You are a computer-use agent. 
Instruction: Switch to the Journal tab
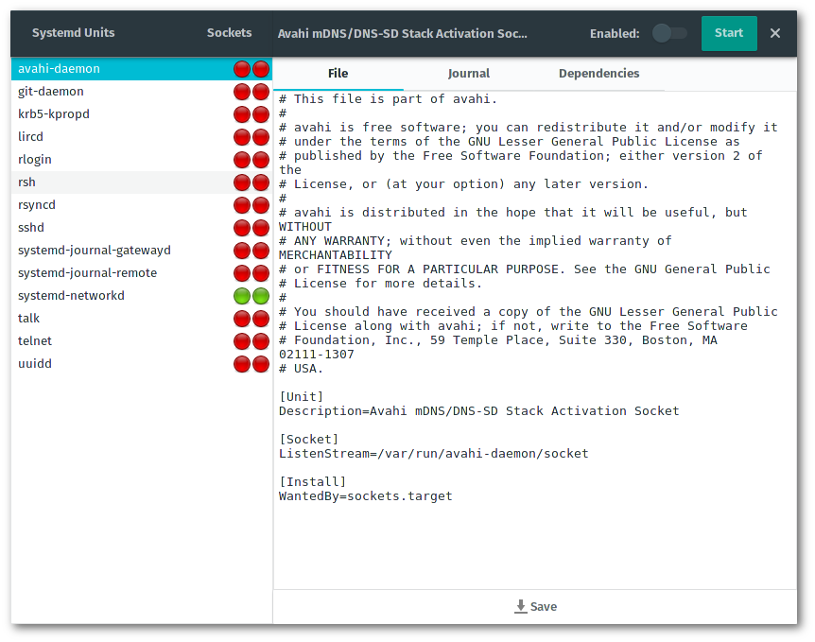[x=469, y=74]
